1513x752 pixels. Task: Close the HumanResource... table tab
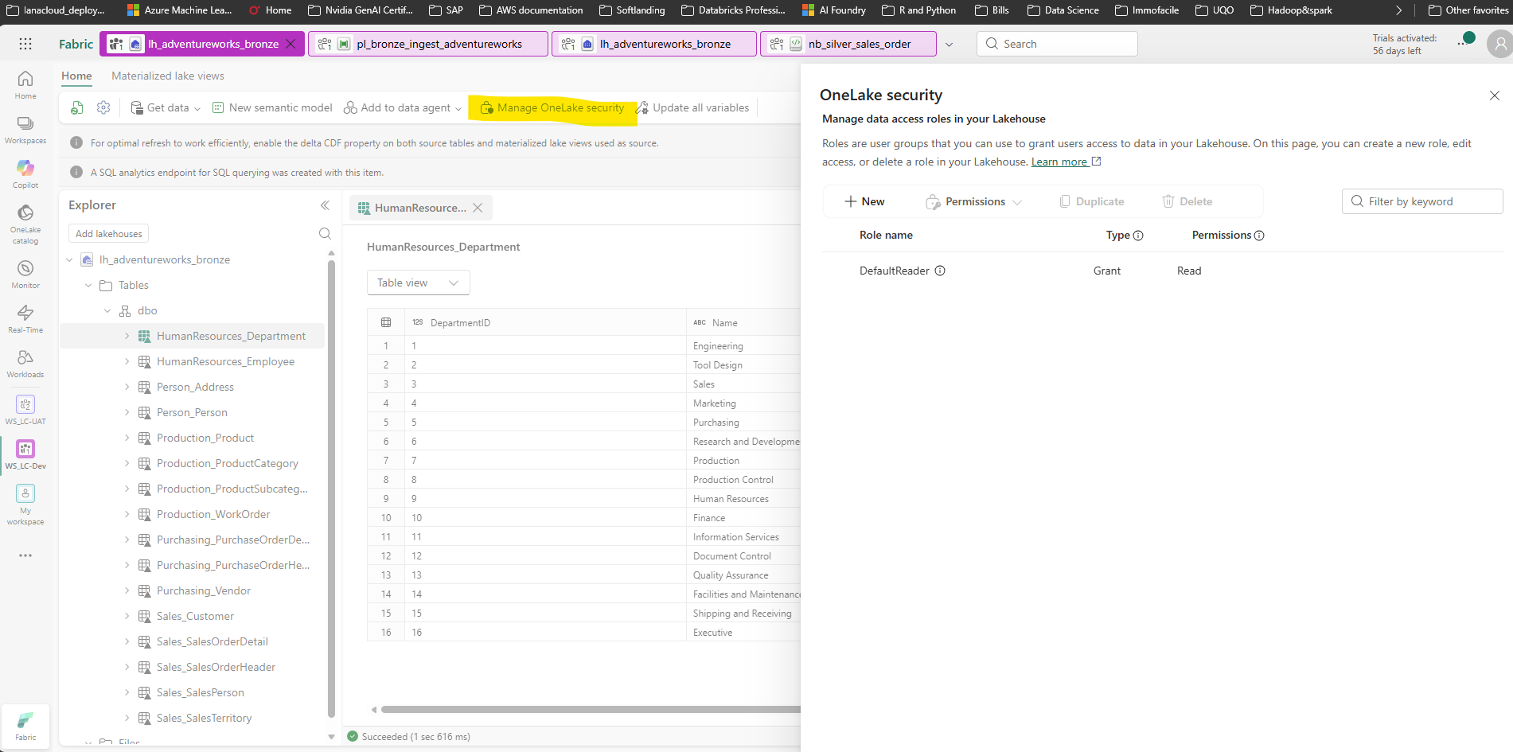478,208
